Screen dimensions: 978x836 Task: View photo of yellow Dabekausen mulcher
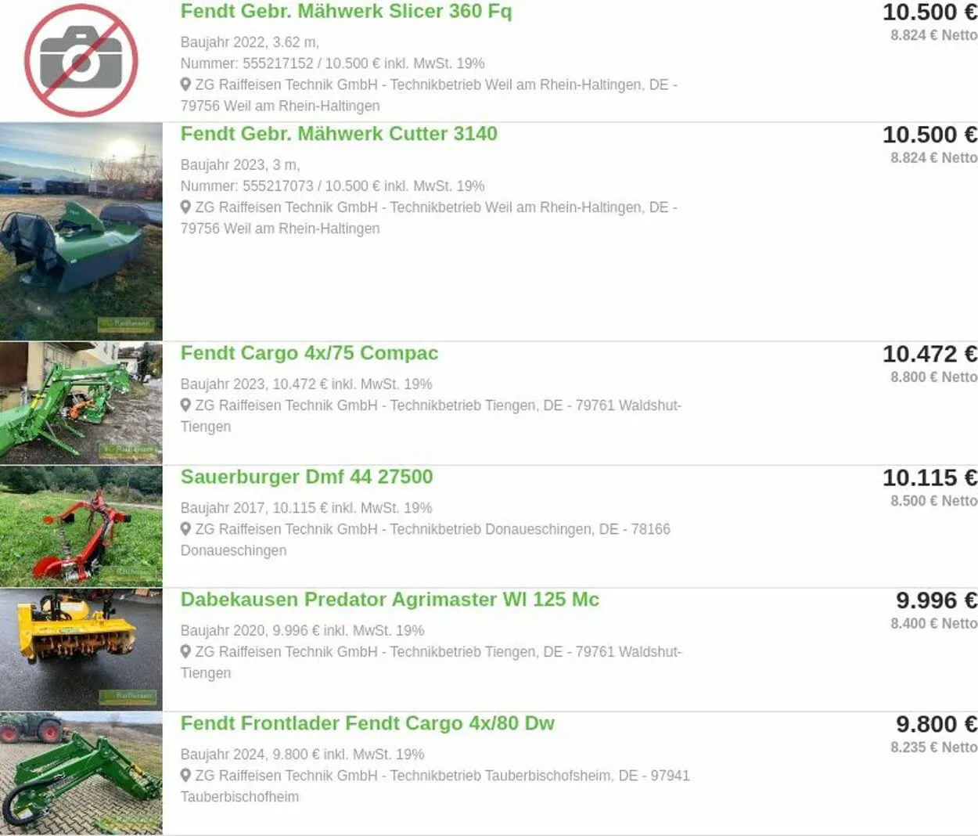(81, 650)
